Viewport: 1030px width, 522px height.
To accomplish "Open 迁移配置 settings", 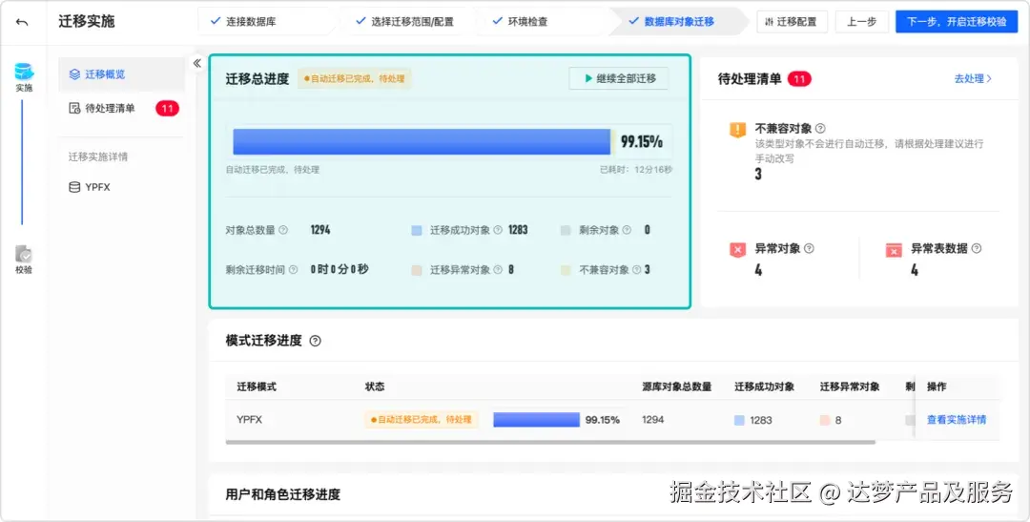I will [x=792, y=22].
